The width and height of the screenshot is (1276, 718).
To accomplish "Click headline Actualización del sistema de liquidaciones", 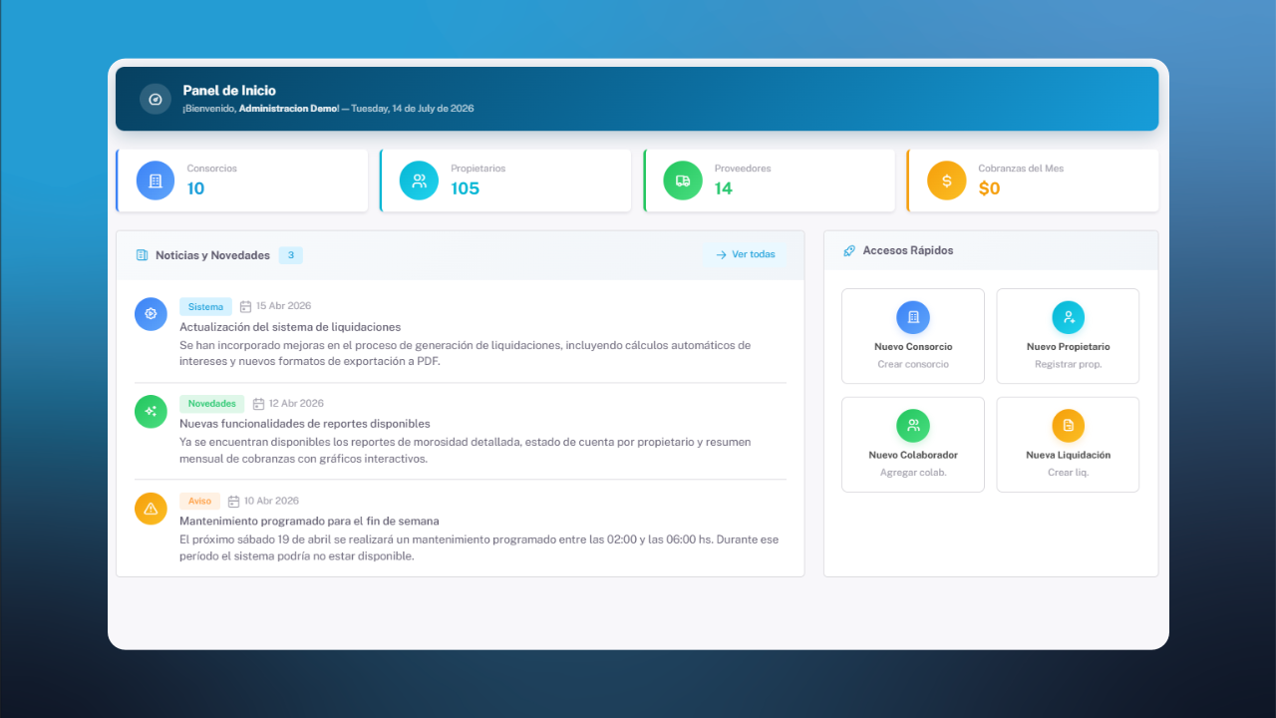I will (x=290, y=326).
